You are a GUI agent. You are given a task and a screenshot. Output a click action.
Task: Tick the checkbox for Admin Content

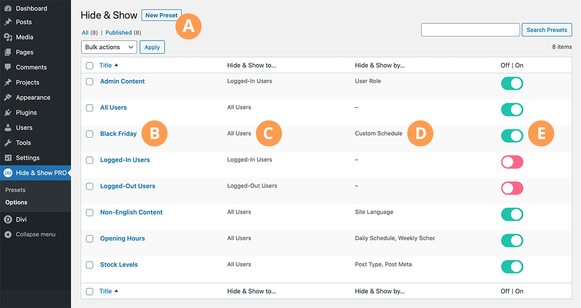[90, 81]
